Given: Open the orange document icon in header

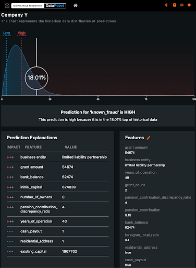Looking at the screenshot, I should click(x=175, y=5).
